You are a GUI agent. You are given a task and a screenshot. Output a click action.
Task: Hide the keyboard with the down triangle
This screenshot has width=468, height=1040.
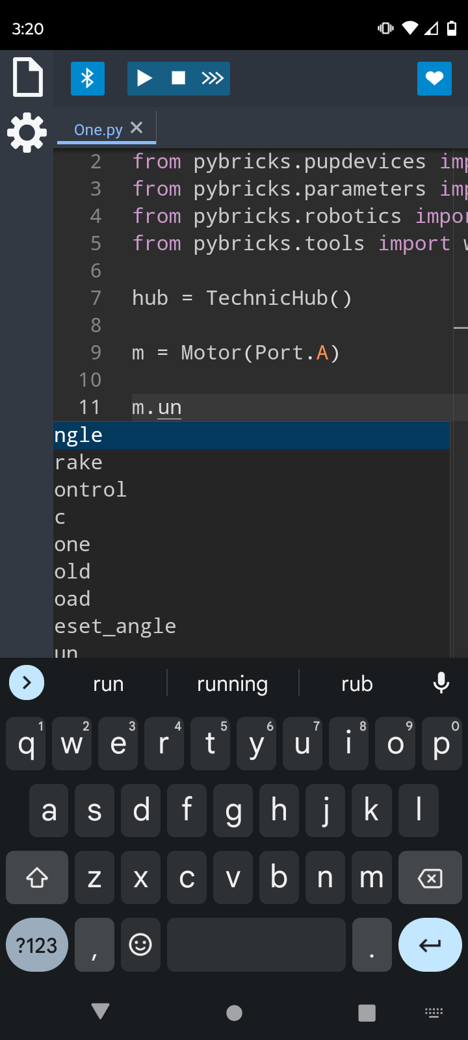[x=100, y=1012]
